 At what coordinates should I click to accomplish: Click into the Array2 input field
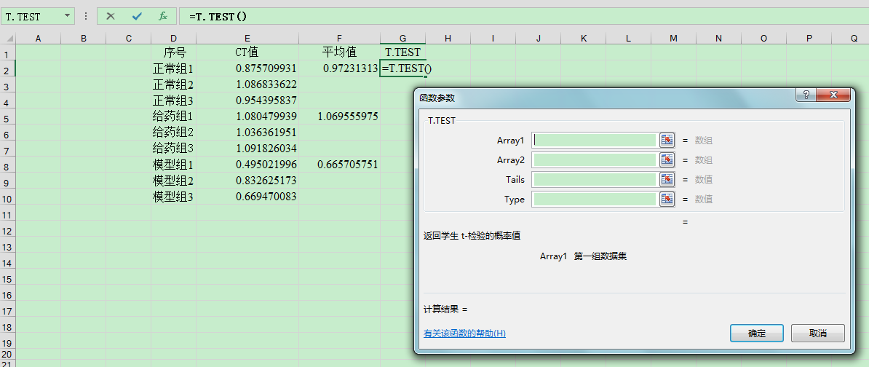pyautogui.click(x=595, y=159)
